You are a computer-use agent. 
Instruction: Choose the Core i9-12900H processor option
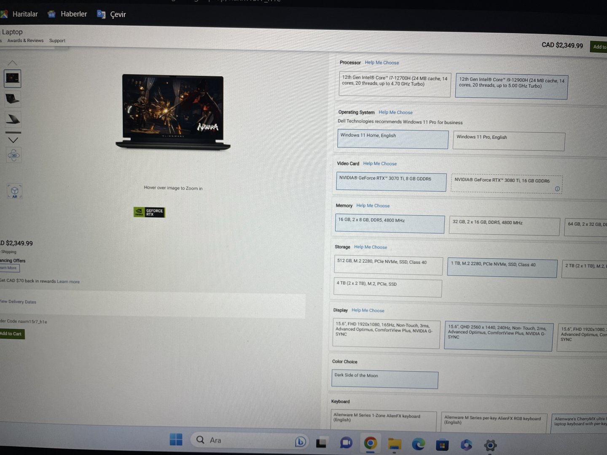click(511, 87)
